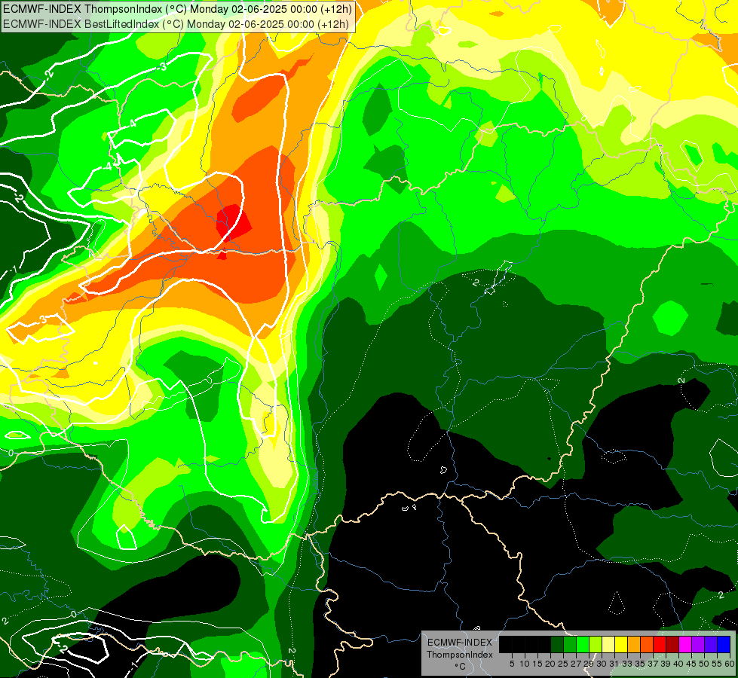The height and width of the screenshot is (678, 738).
Task: Click legend scale value 25
Action: click(563, 664)
